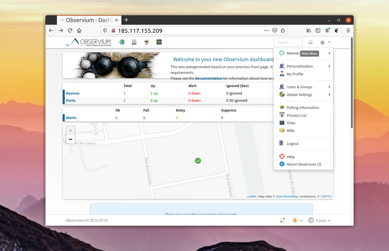Open the Alerts link in status table
Screen dimensions: 389x251
pyautogui.click(x=71, y=118)
